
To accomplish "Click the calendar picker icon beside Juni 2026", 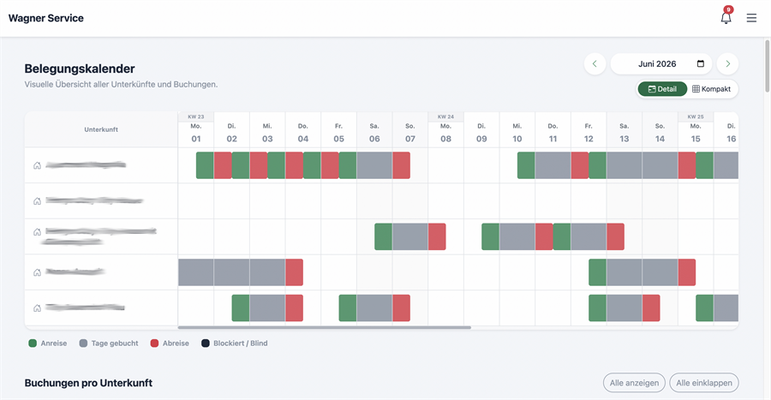I will tap(701, 64).
